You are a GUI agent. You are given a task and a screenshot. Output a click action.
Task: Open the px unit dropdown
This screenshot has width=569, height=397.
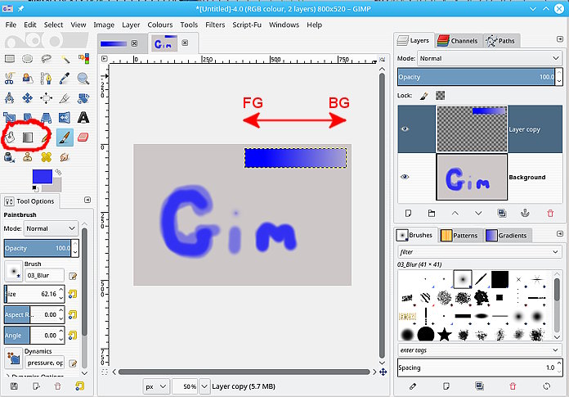coord(155,386)
